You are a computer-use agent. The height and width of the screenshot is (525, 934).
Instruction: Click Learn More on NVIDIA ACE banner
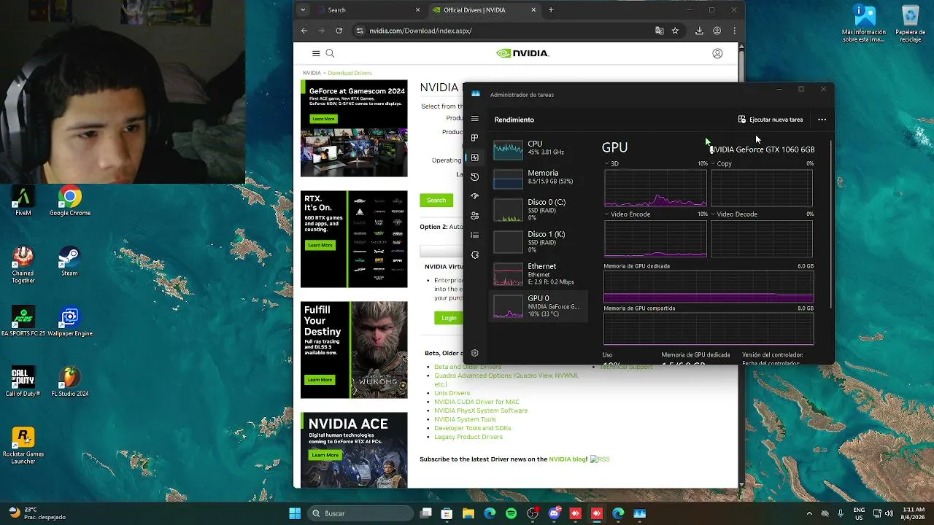point(325,455)
